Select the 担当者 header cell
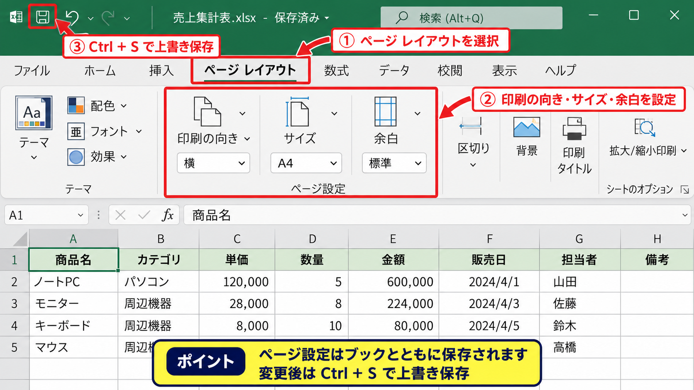This screenshot has height=390, width=694. (x=580, y=260)
